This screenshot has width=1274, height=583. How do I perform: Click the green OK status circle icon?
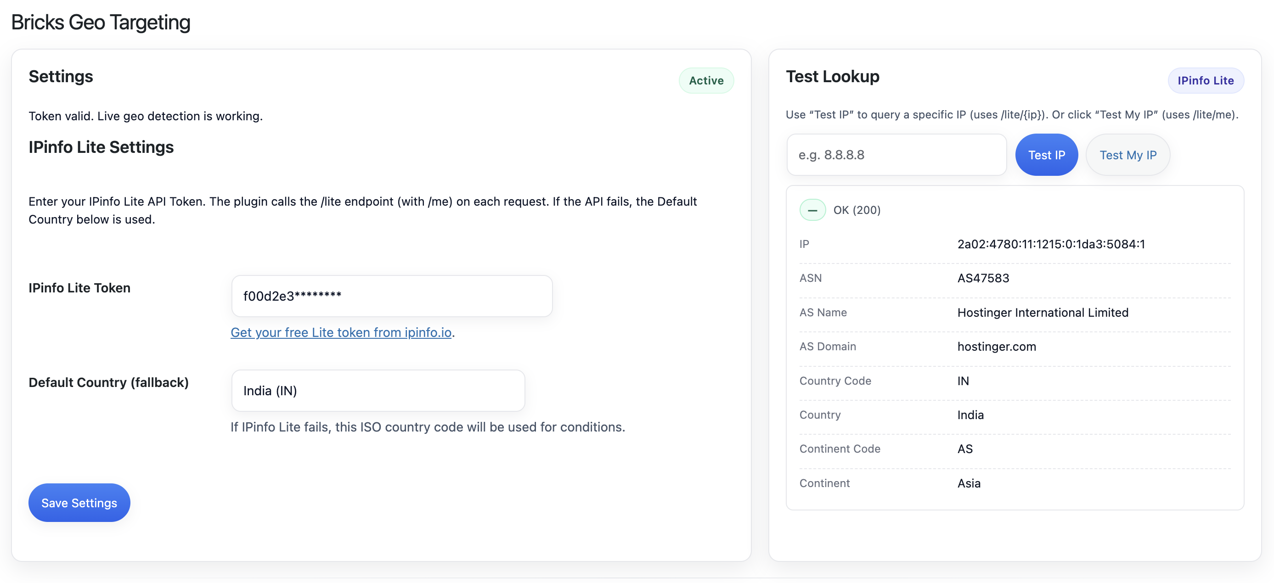coord(812,210)
